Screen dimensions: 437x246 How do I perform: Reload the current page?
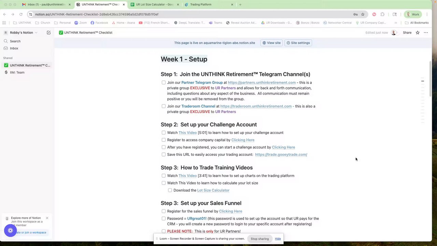[x=21, y=14]
